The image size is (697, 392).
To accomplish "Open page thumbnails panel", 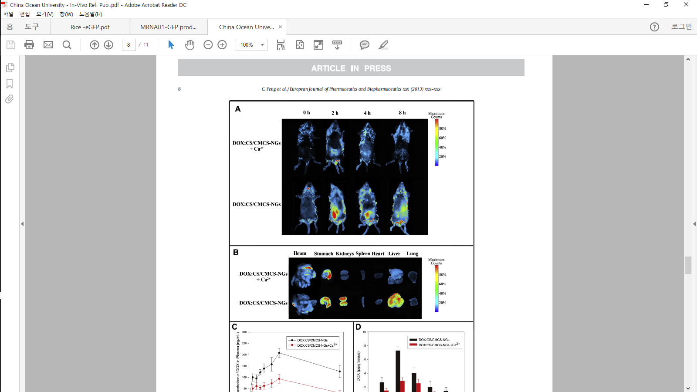I will click(x=10, y=68).
